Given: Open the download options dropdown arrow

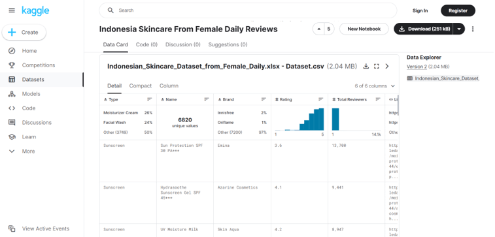Looking at the screenshot, I should (459, 29).
